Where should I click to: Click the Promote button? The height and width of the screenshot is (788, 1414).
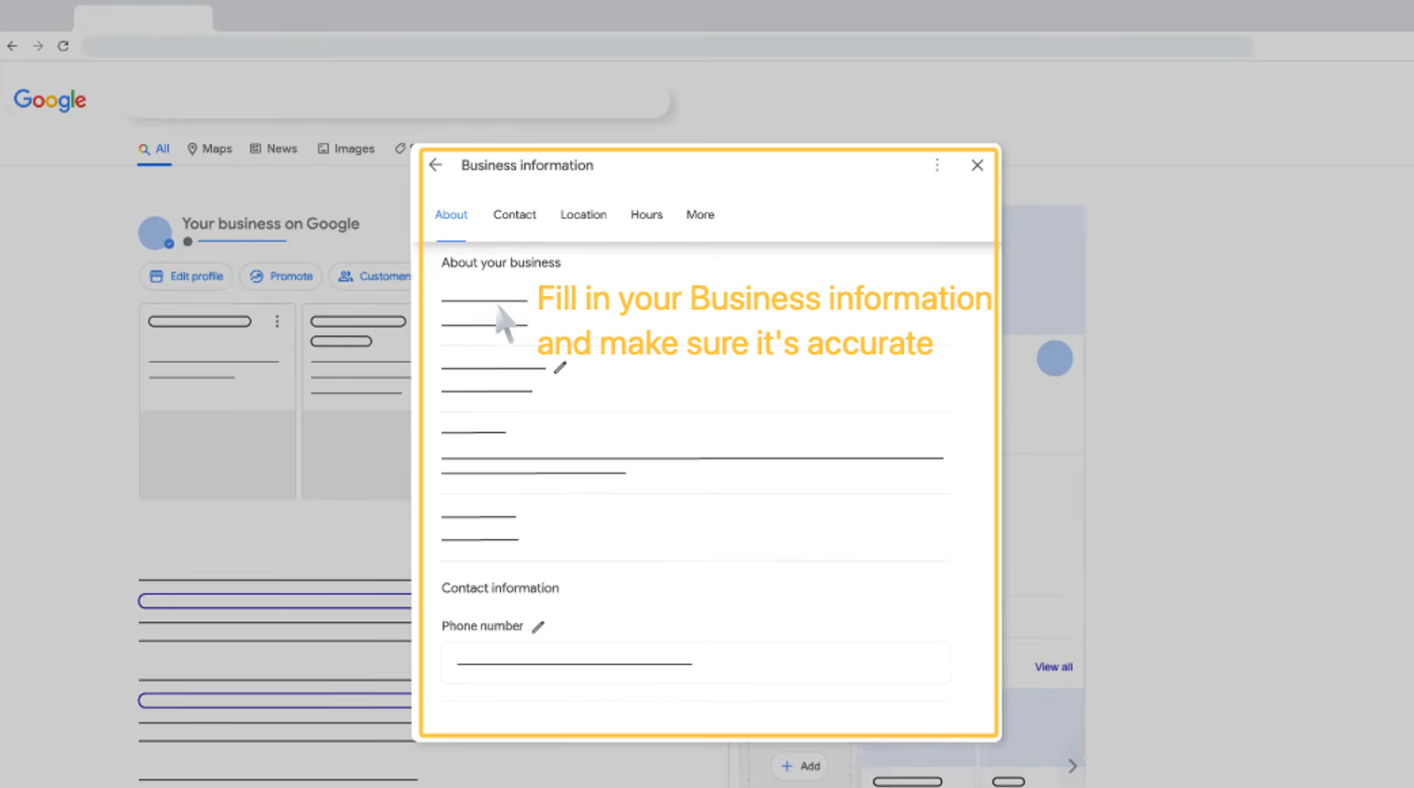[x=281, y=277]
